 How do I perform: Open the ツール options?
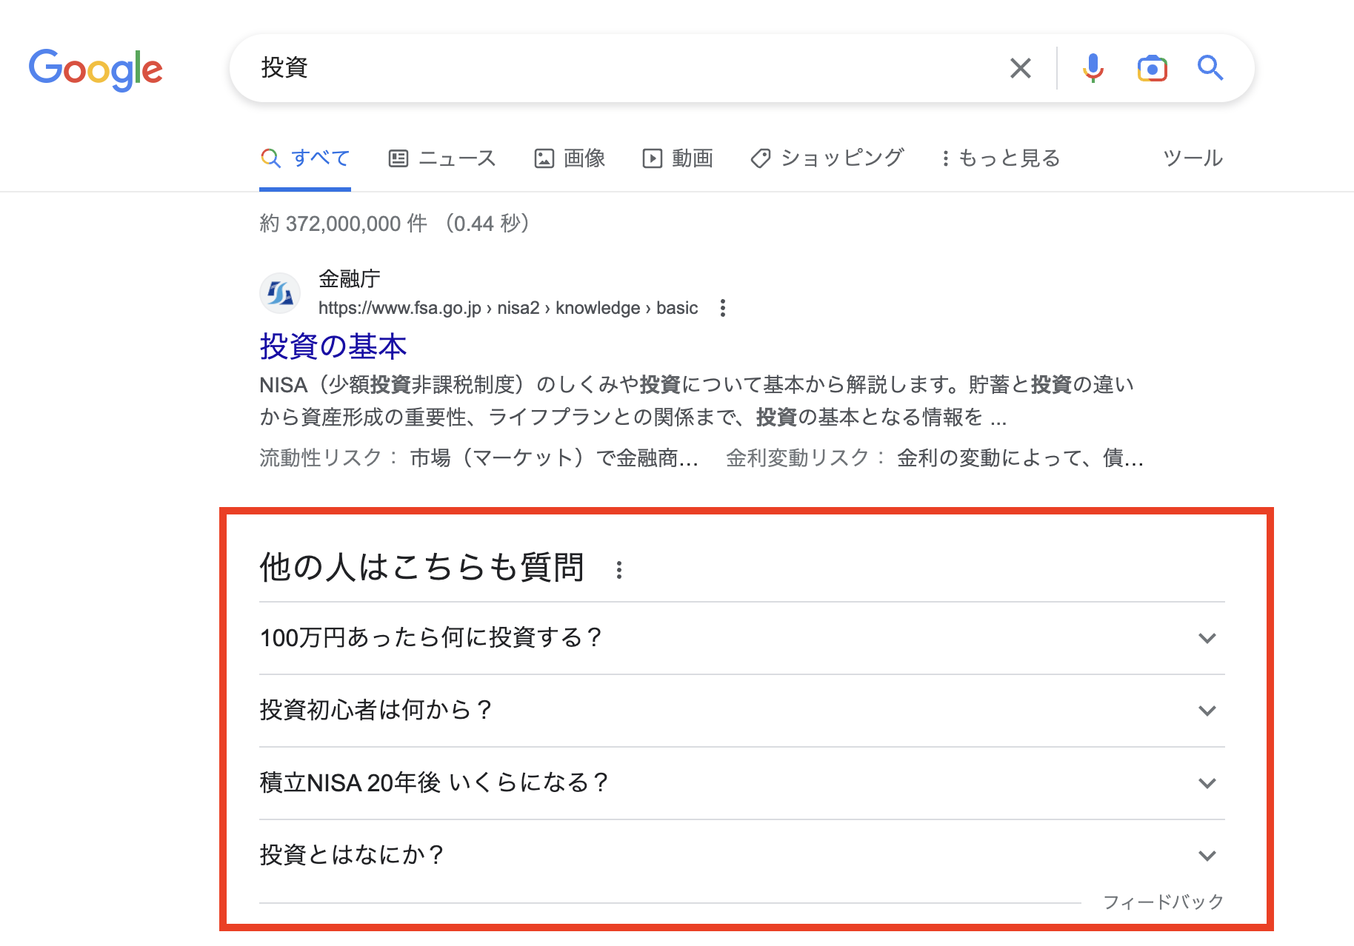[x=1193, y=158]
